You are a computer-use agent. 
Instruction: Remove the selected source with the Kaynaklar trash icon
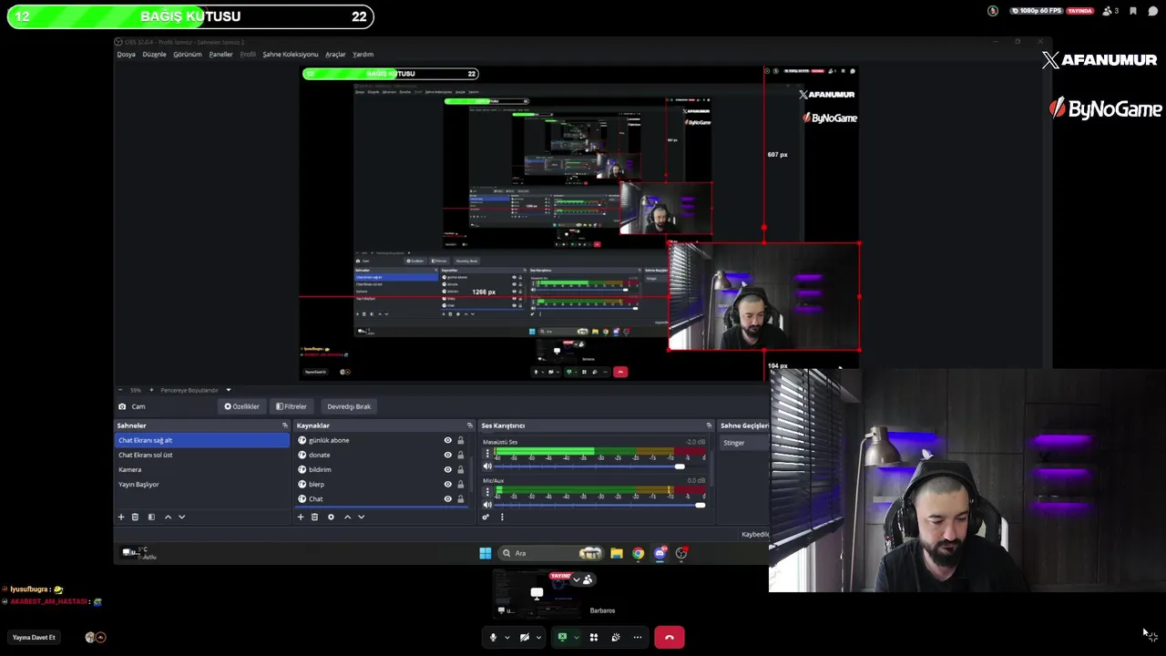click(x=314, y=517)
